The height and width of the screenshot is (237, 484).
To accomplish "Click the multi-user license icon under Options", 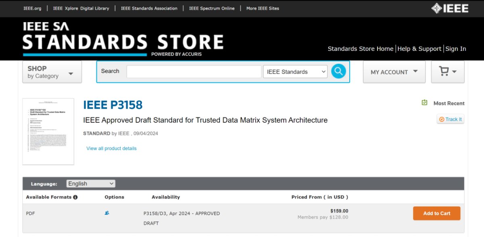I will (107, 213).
